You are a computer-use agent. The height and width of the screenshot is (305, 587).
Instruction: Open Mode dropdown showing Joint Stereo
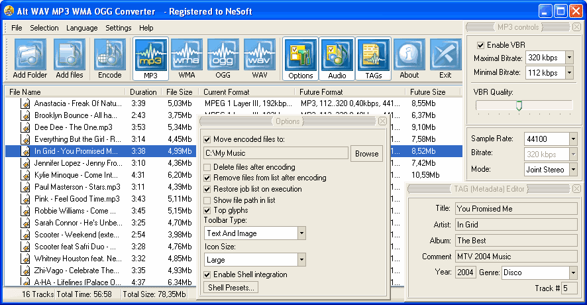[x=573, y=169]
